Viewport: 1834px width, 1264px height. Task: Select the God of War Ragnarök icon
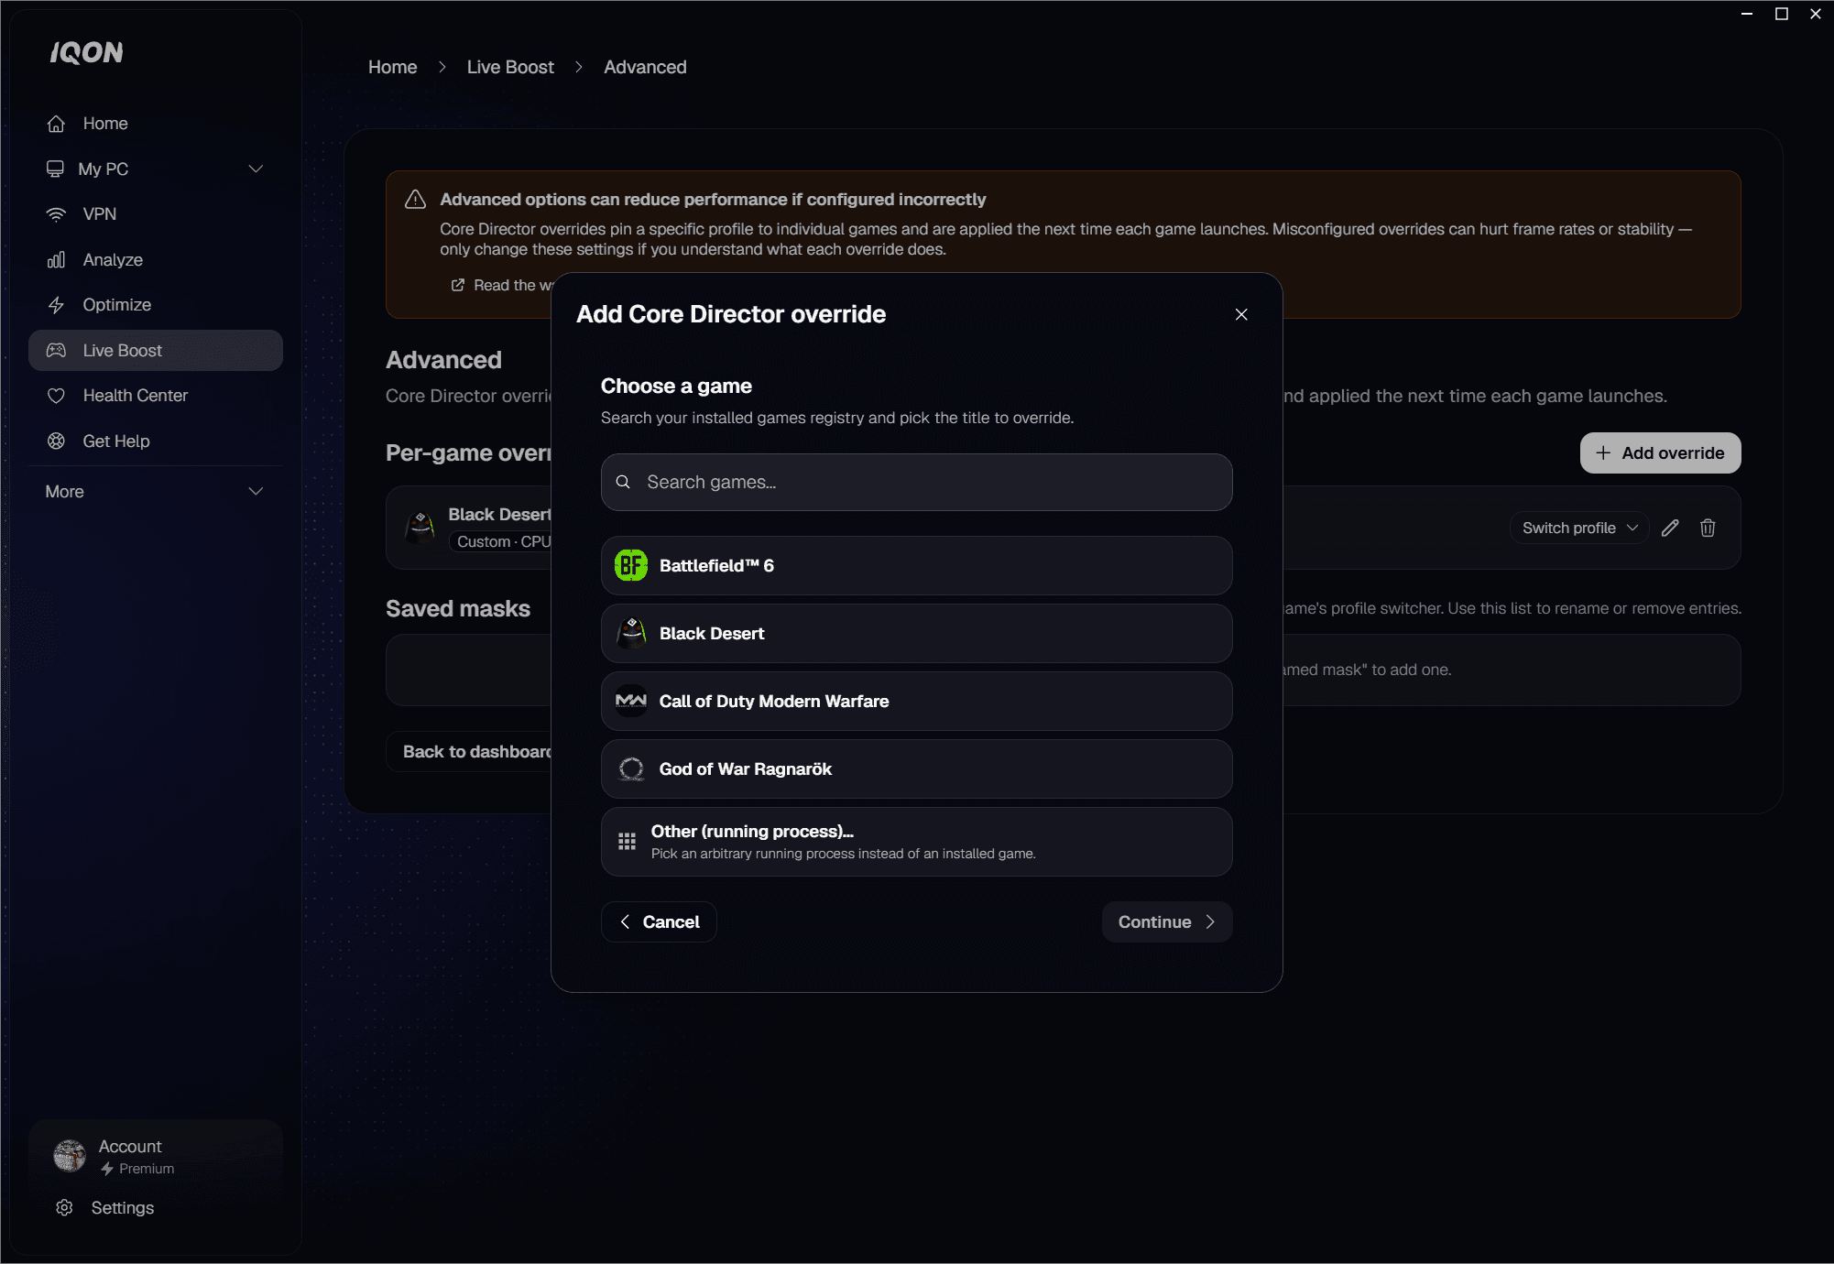[630, 768]
